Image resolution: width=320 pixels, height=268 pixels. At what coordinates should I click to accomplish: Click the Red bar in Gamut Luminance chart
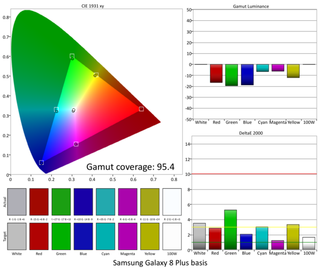pos(217,73)
